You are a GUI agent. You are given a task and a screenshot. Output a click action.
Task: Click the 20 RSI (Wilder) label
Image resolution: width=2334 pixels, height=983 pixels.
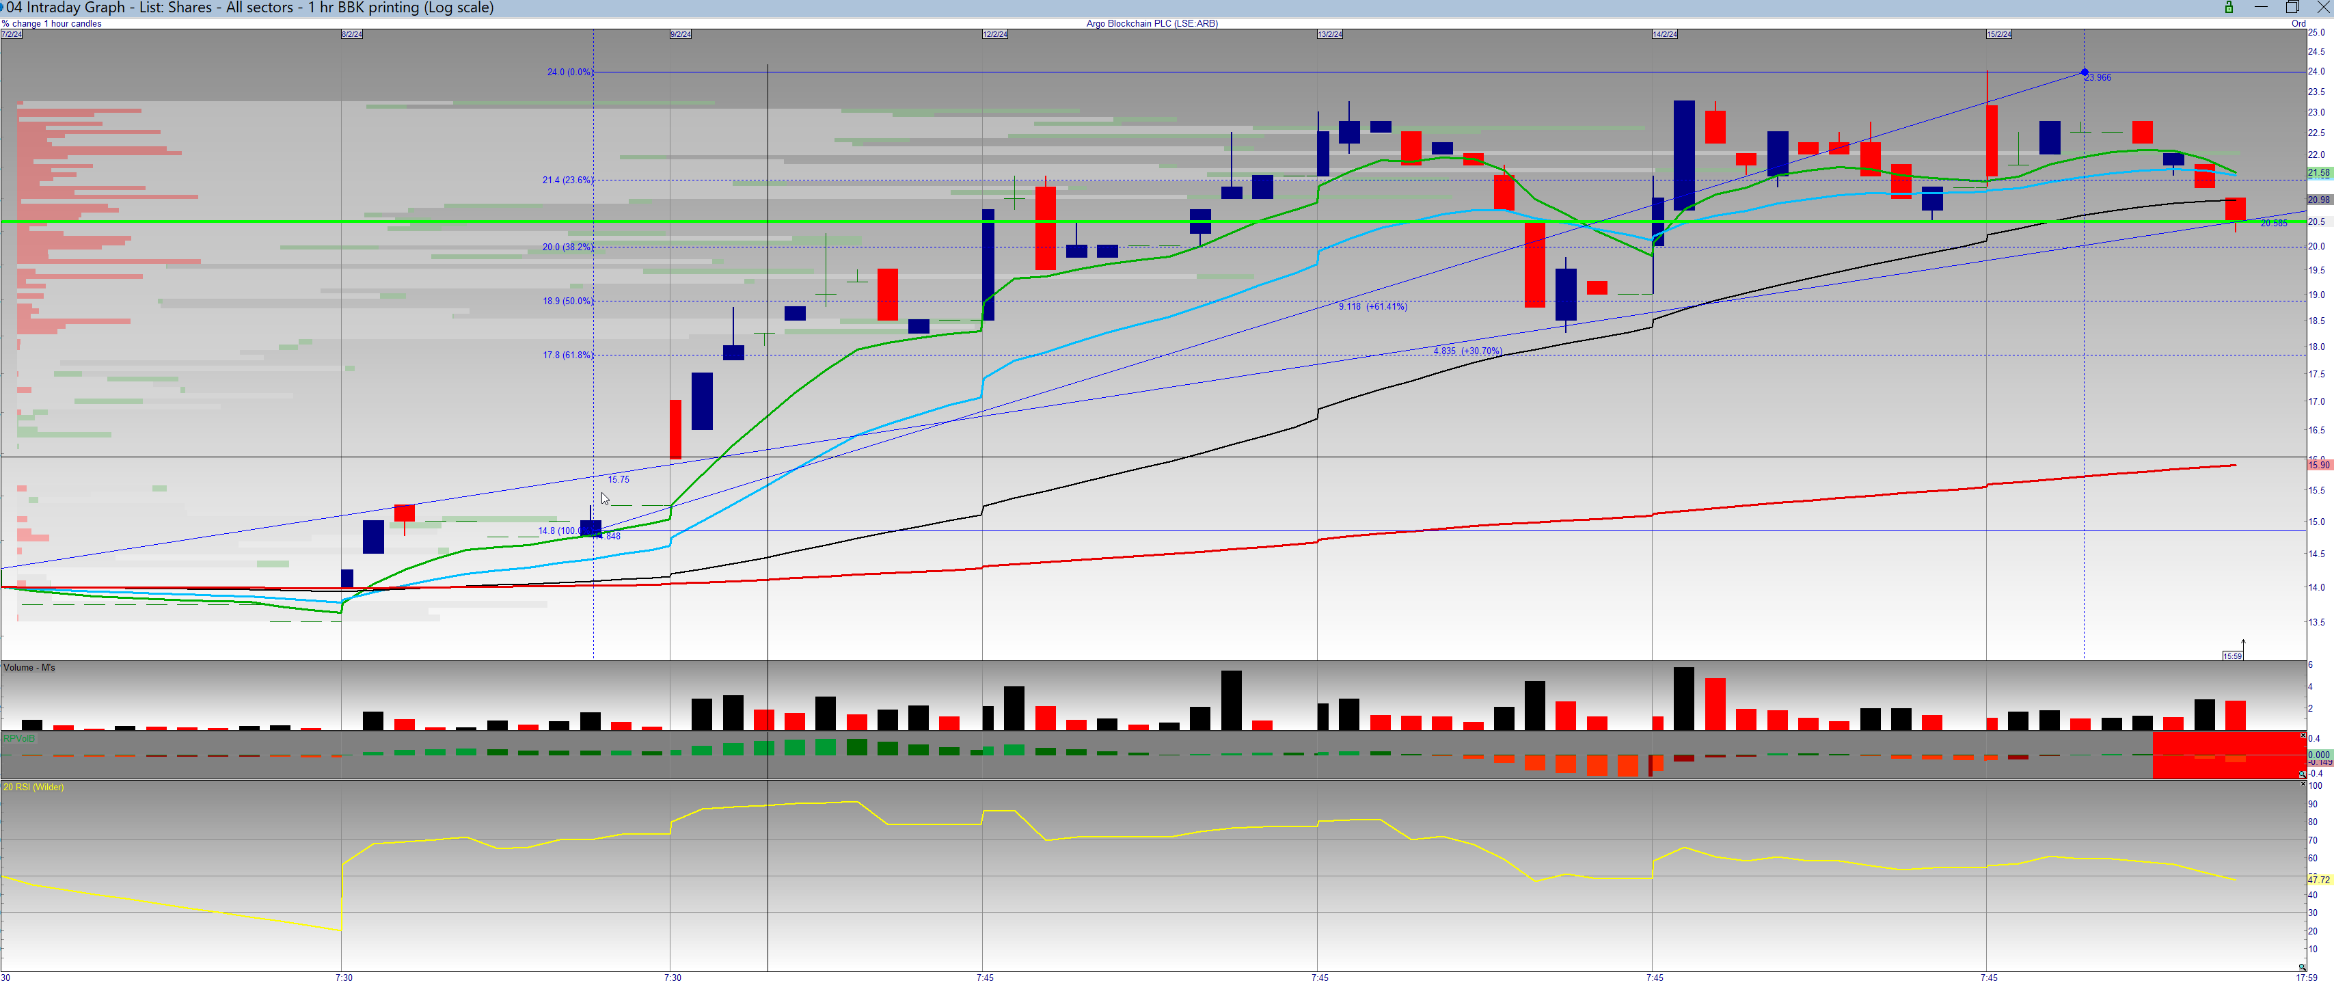coord(33,786)
